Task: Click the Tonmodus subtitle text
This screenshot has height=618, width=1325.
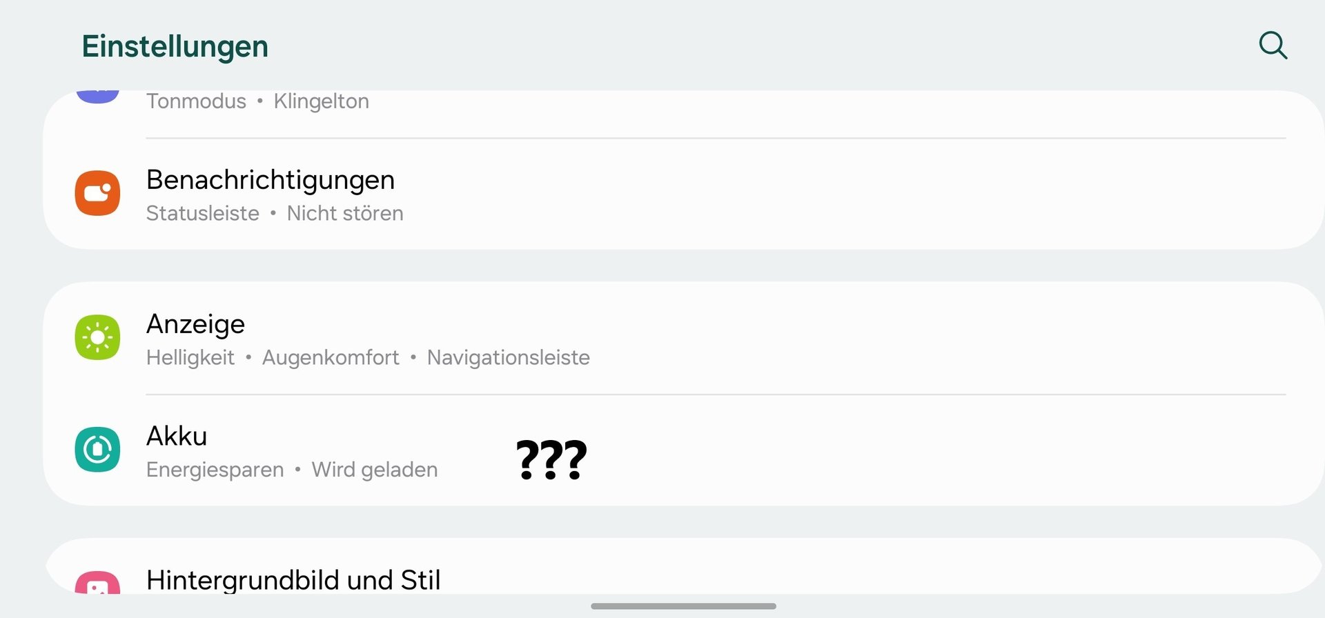Action: point(196,101)
